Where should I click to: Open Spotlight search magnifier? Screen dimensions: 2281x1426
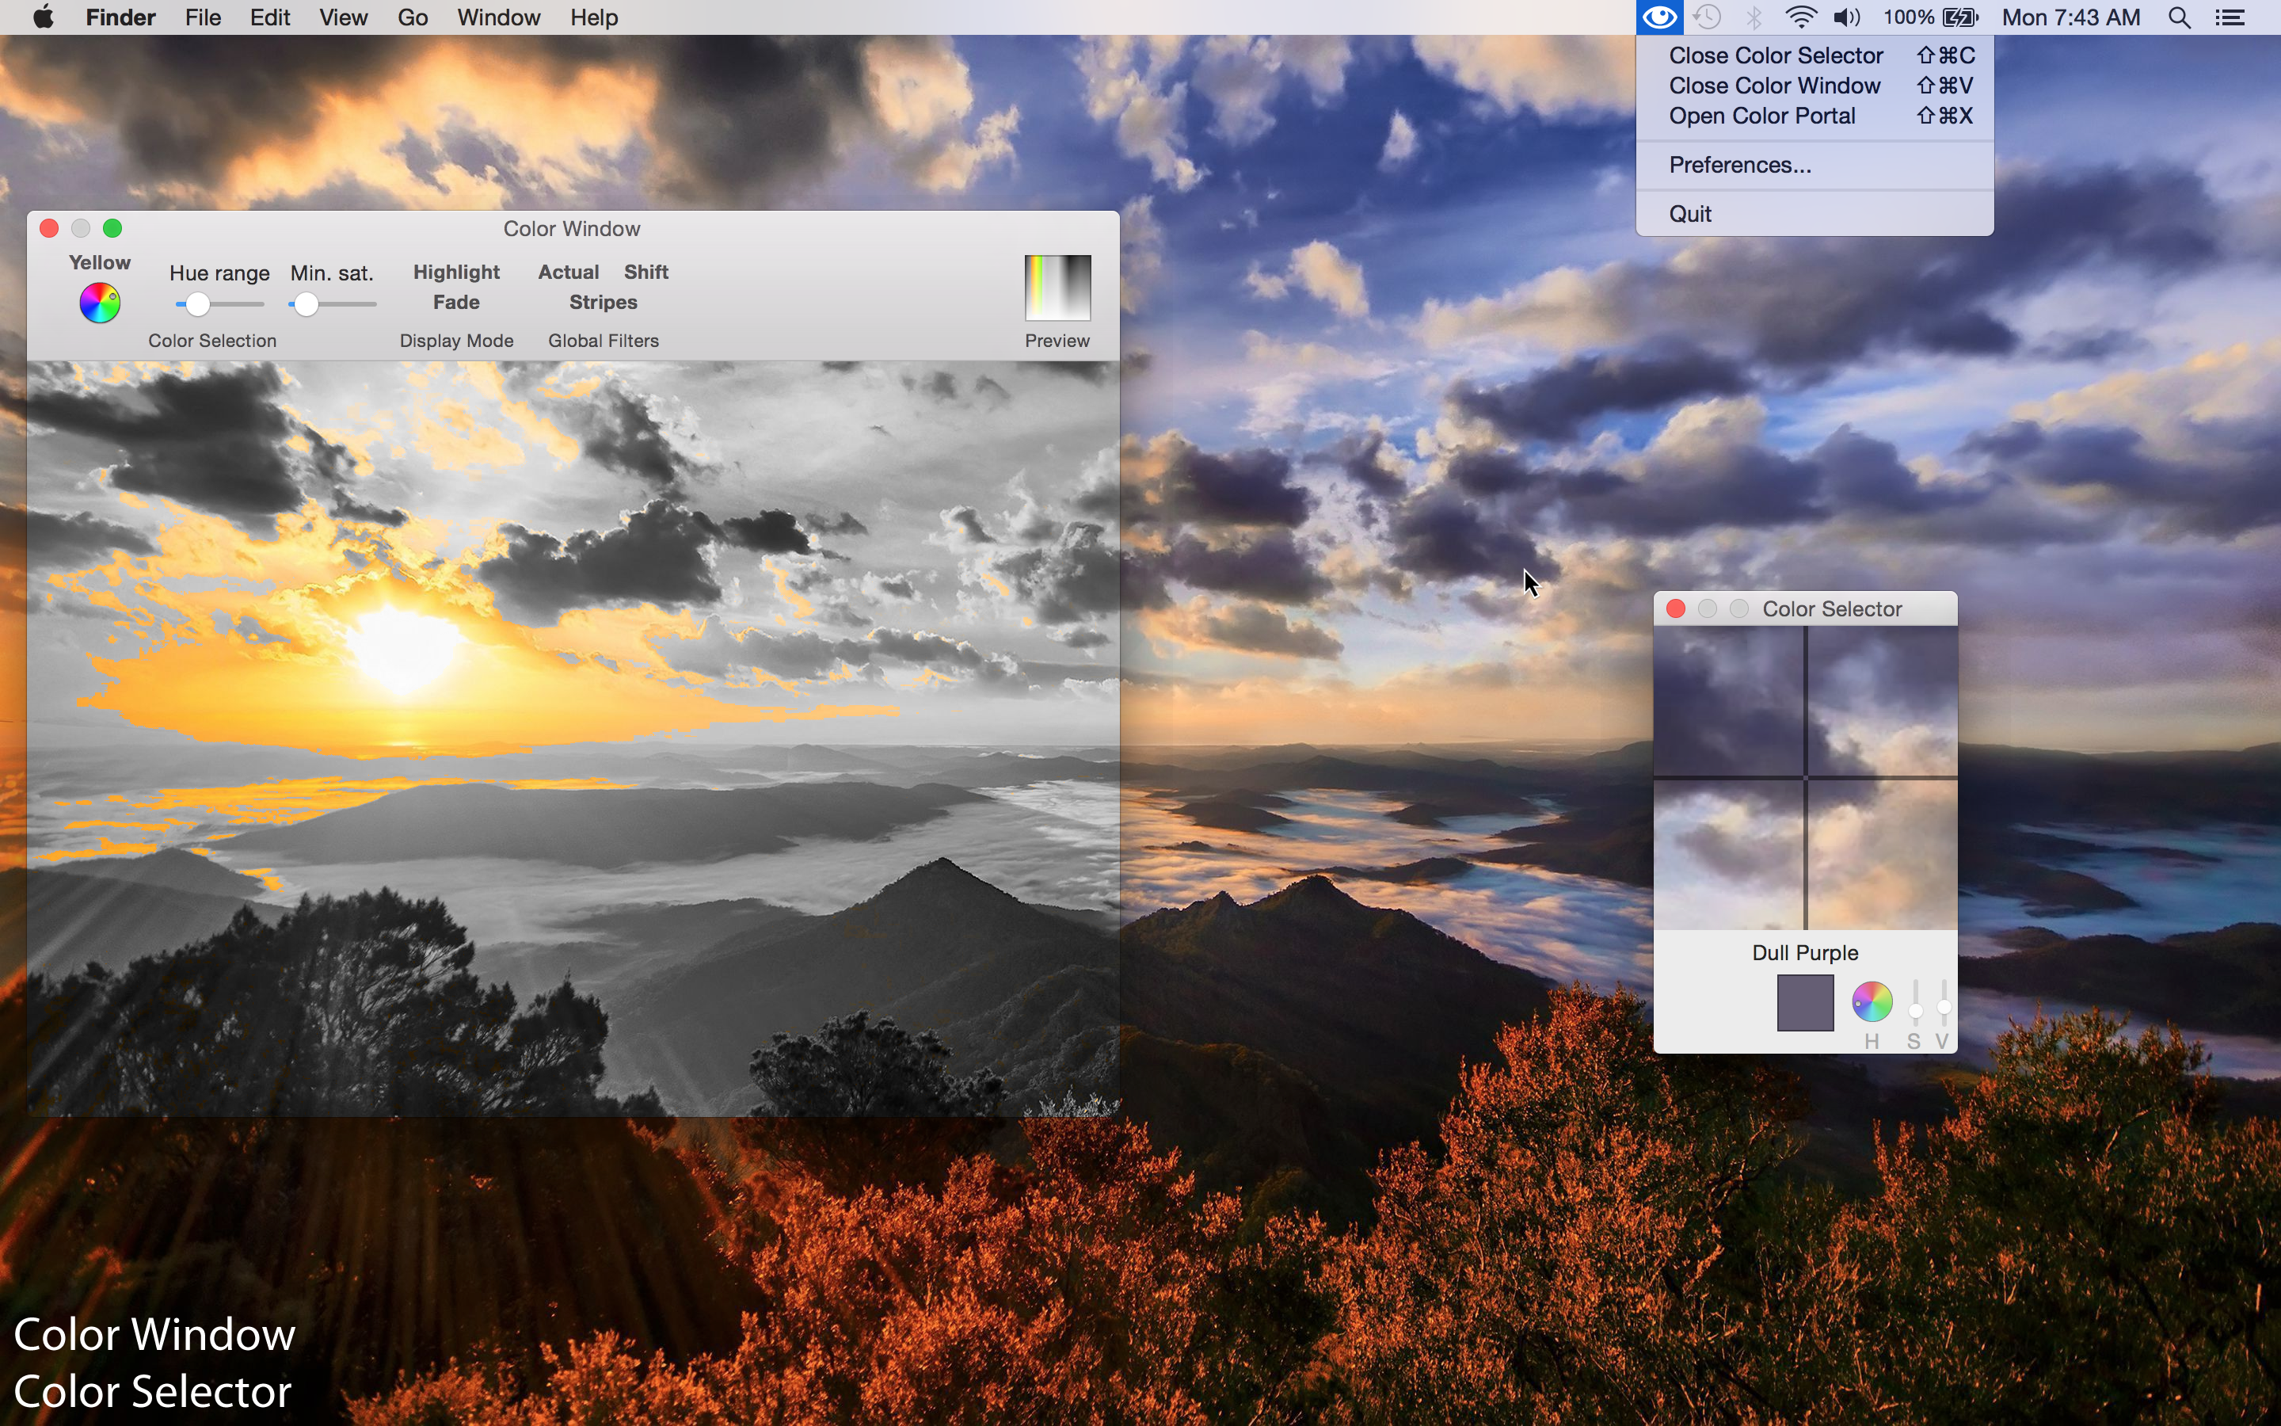click(x=2179, y=17)
